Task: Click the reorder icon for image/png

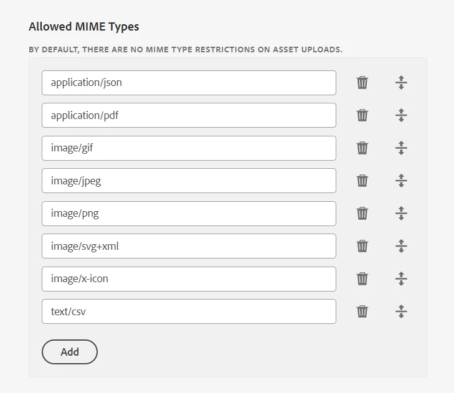Action: 401,214
